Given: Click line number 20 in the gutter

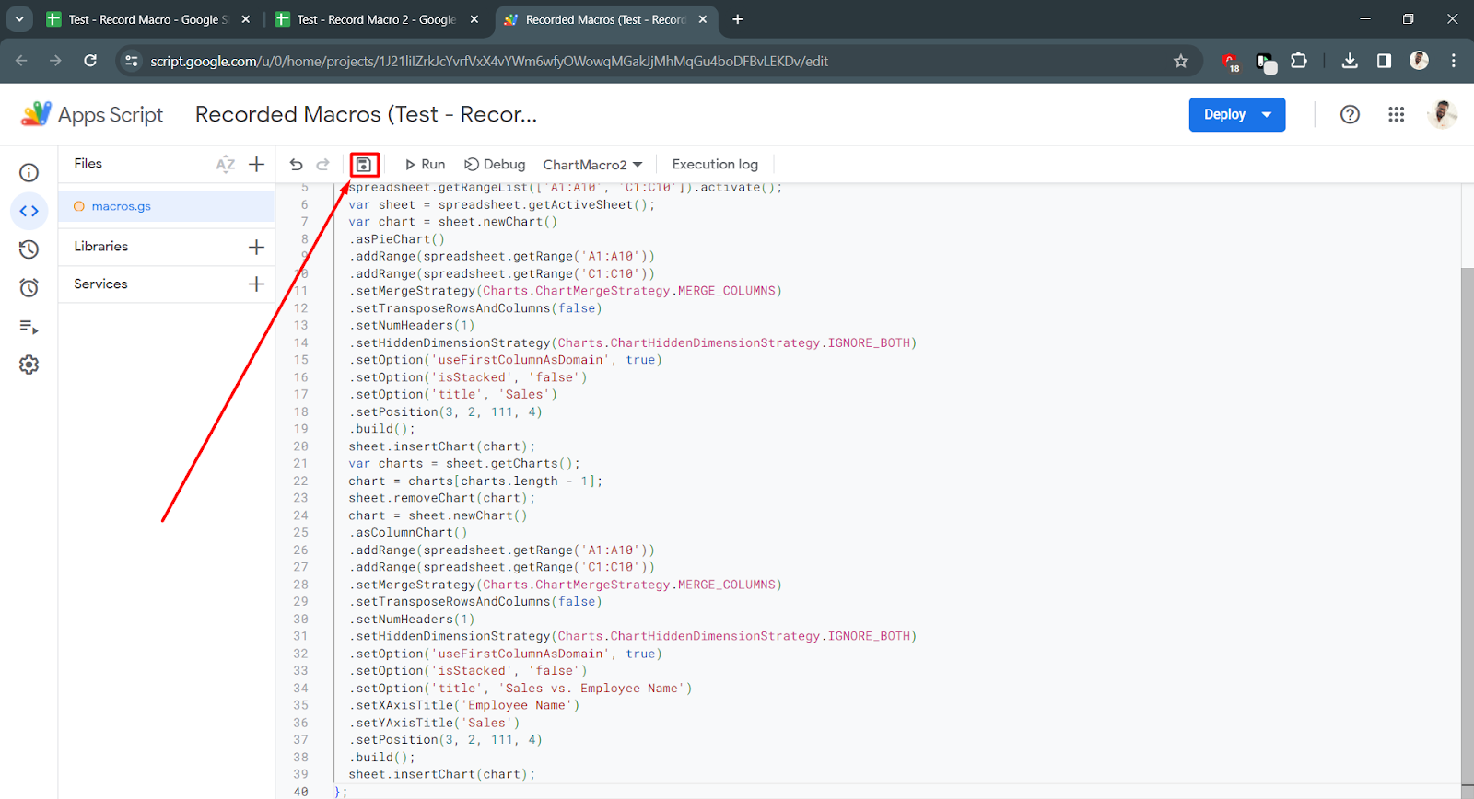Looking at the screenshot, I should pyautogui.click(x=300, y=446).
